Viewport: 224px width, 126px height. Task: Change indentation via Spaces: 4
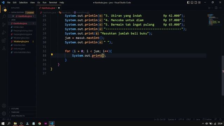click(x=172, y=119)
